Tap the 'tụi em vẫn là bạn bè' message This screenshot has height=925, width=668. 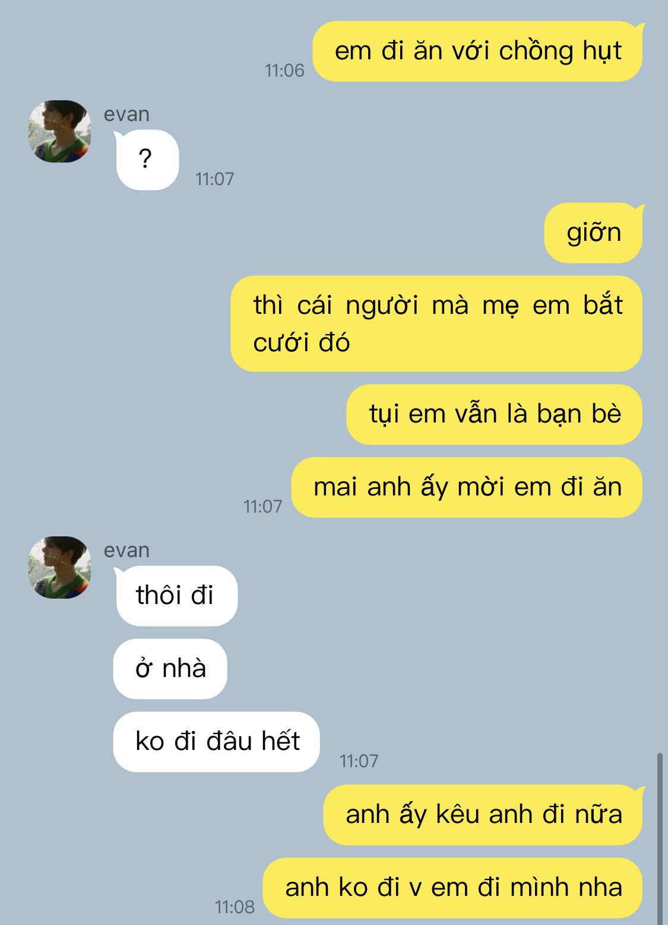494,414
